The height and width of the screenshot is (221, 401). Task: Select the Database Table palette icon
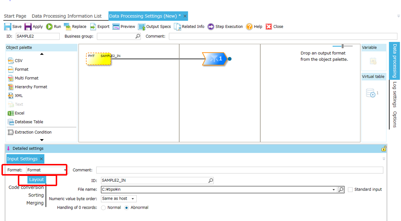pos(11,122)
